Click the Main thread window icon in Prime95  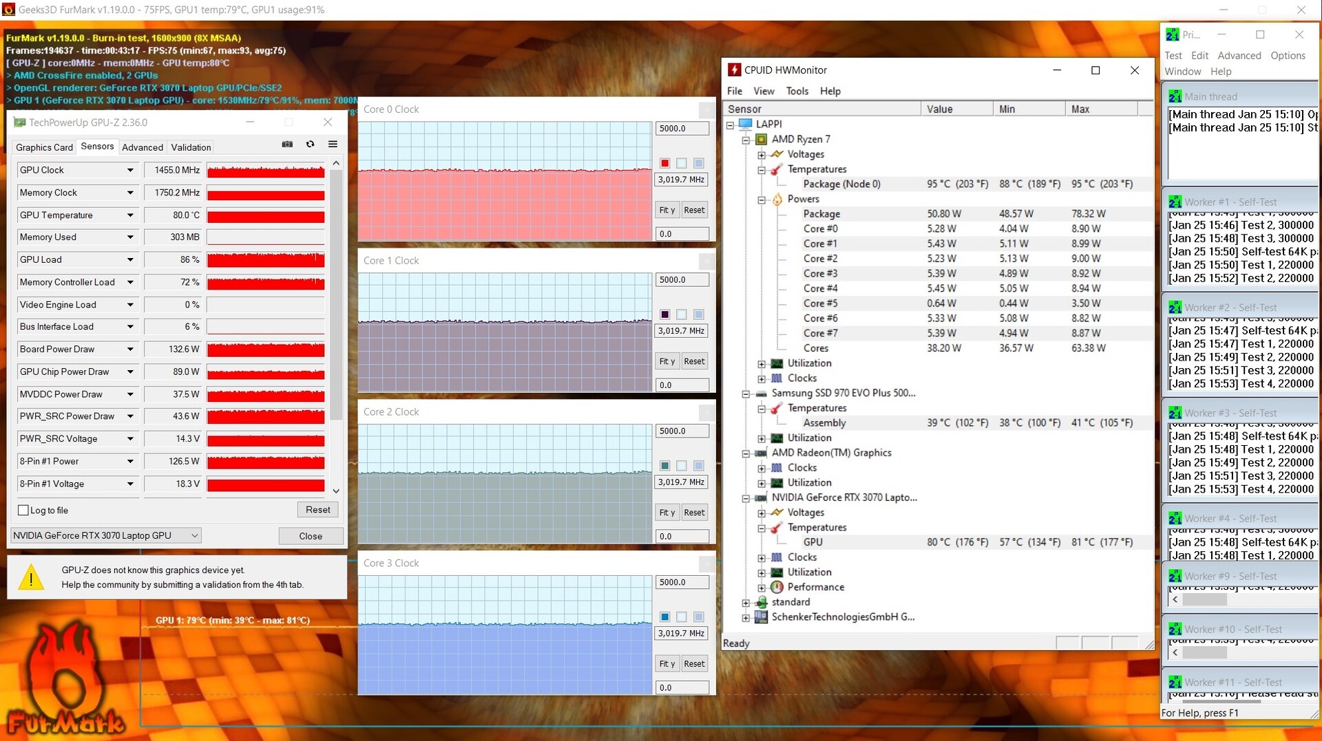pos(1175,97)
